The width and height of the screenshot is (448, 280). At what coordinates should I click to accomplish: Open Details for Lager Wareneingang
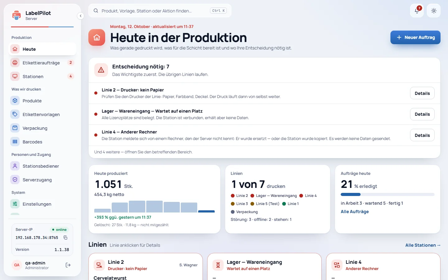click(x=422, y=114)
